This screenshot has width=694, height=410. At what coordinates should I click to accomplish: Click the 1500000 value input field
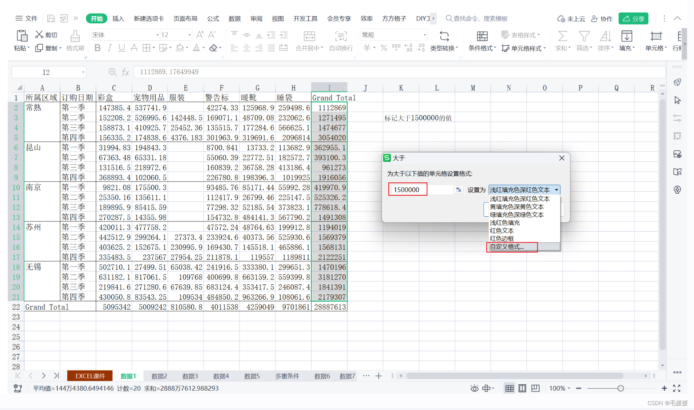(x=421, y=190)
